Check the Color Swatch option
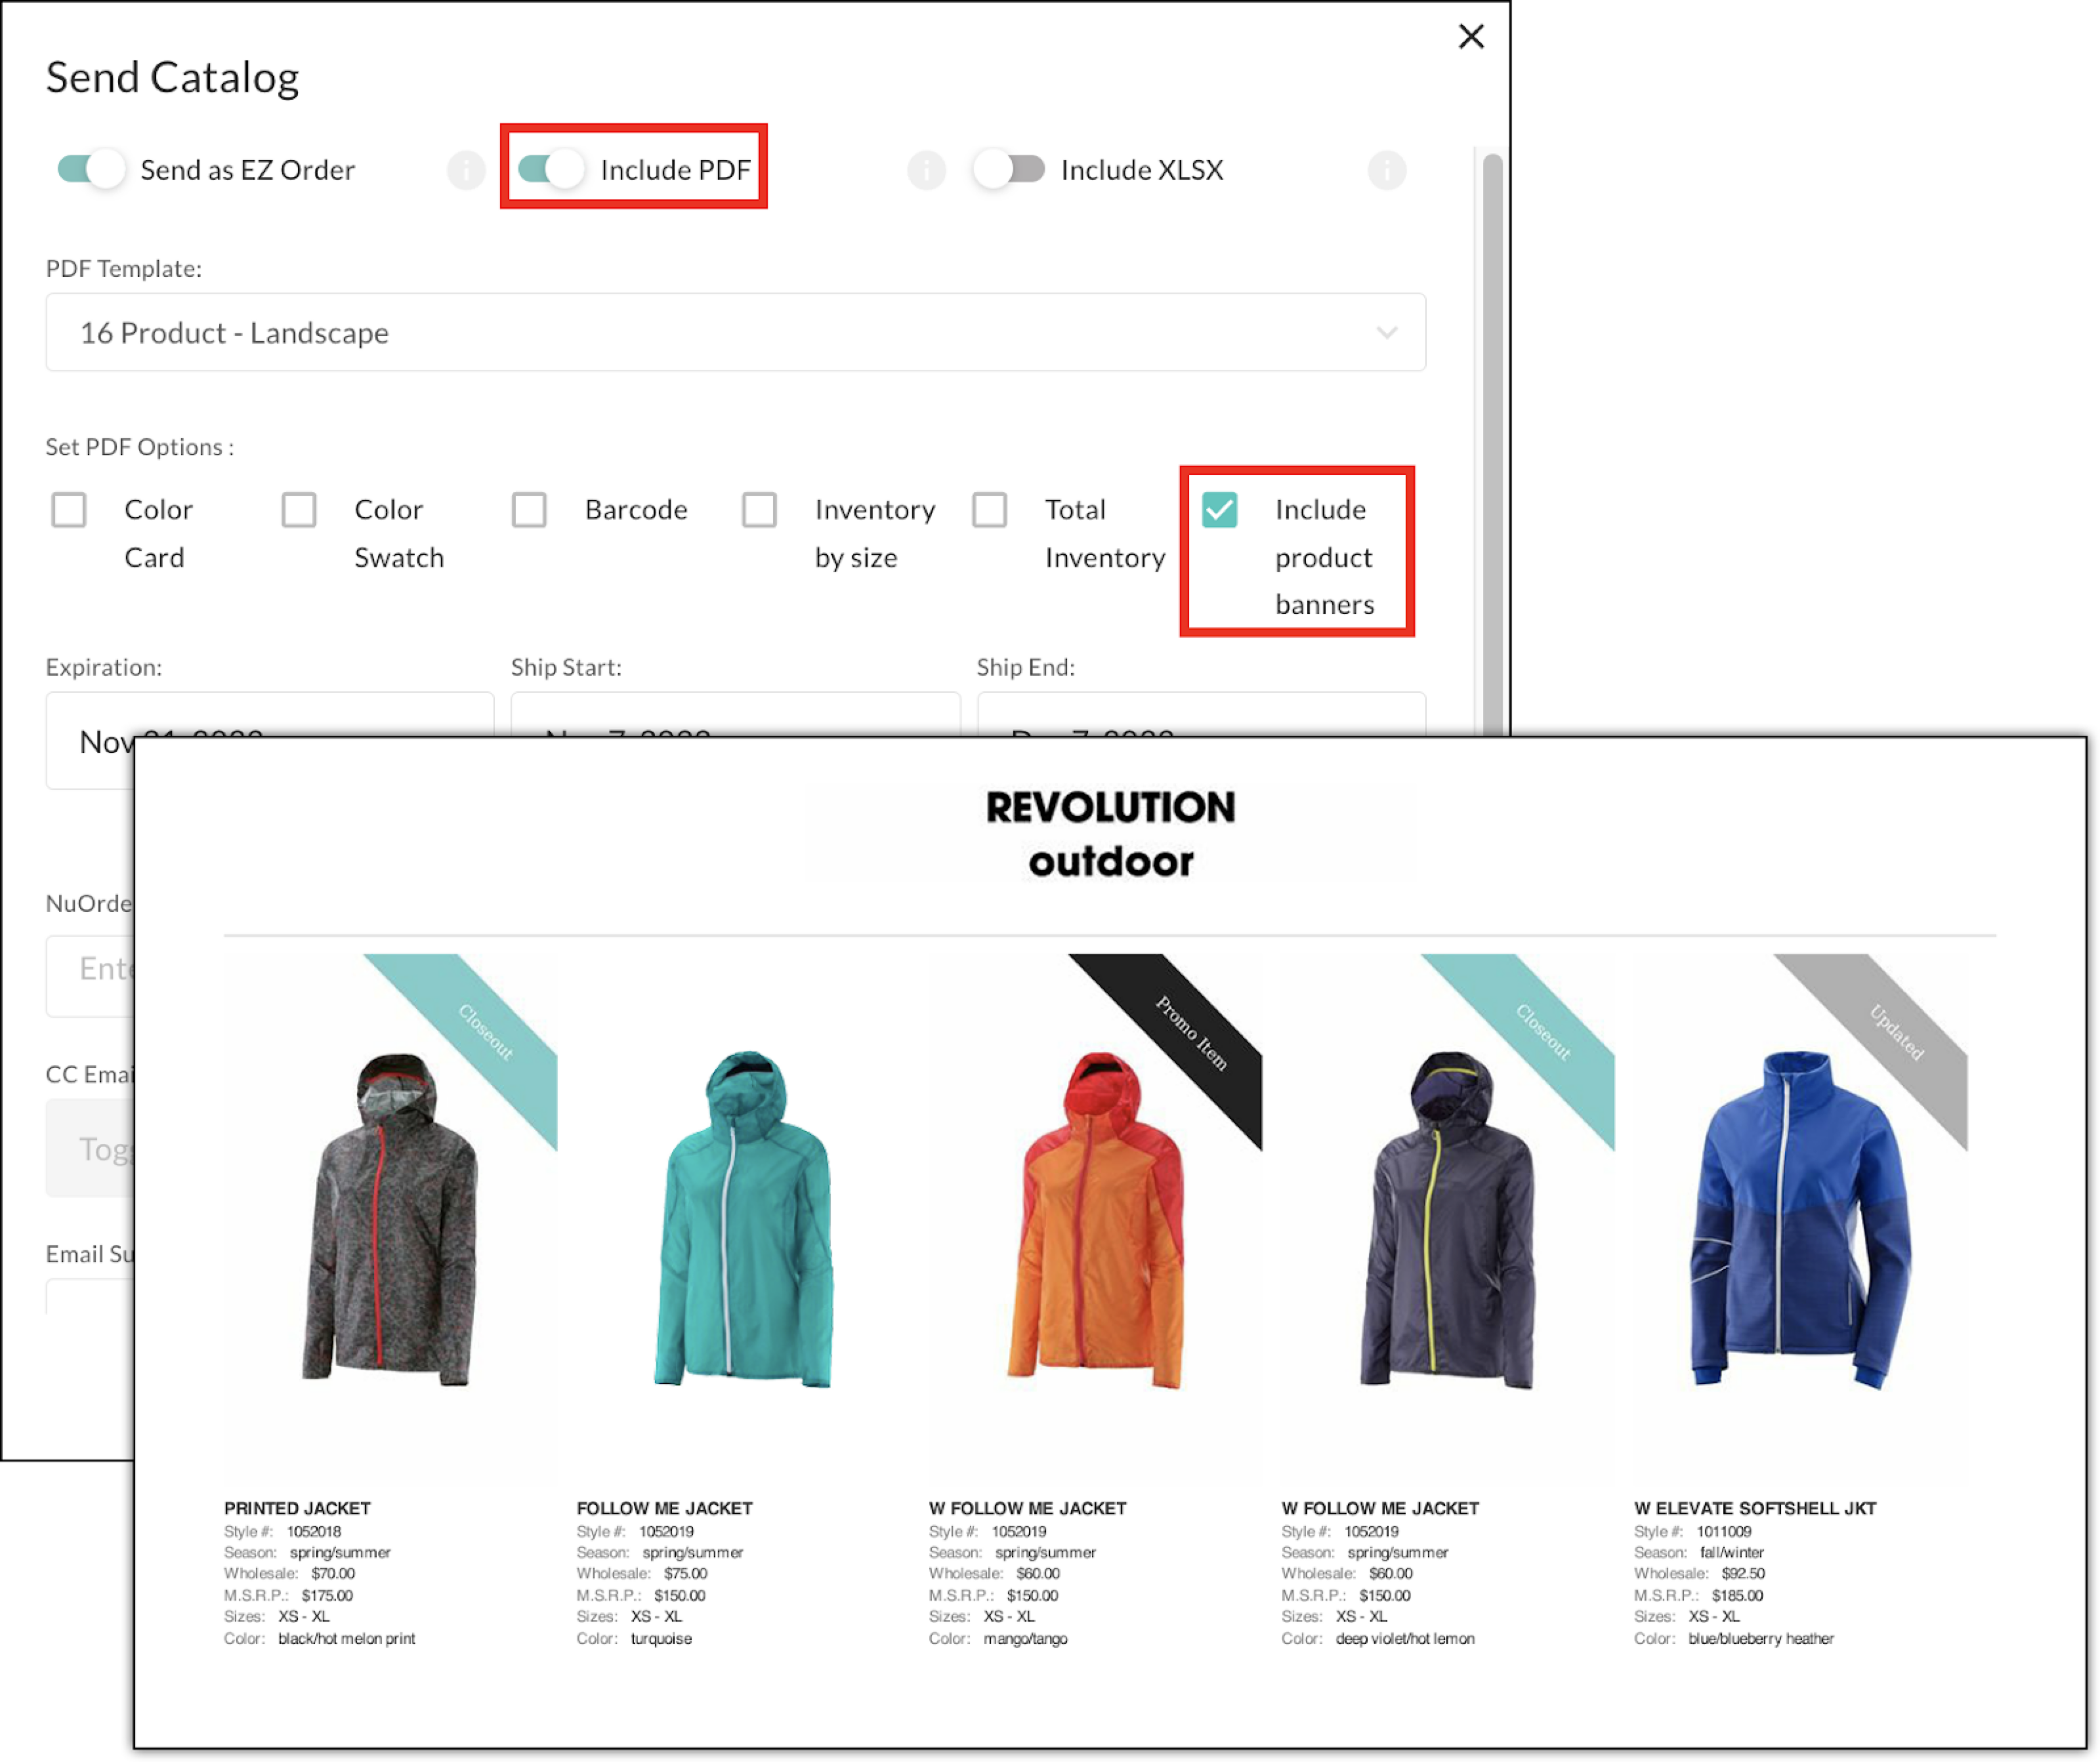 (x=299, y=510)
